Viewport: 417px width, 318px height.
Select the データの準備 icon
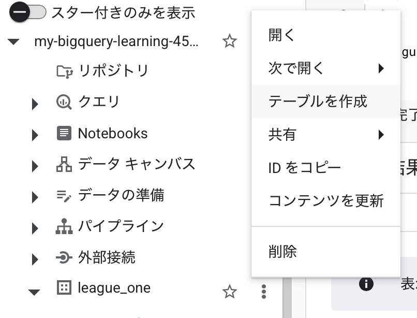point(63,195)
